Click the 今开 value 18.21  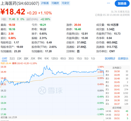click(43, 25)
